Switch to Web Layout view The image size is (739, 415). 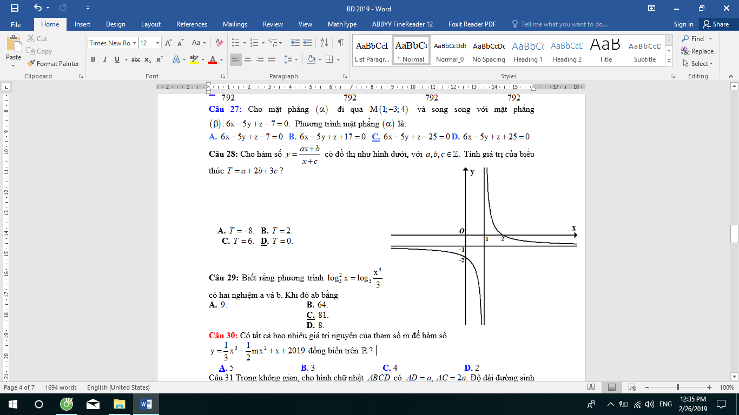(x=633, y=387)
